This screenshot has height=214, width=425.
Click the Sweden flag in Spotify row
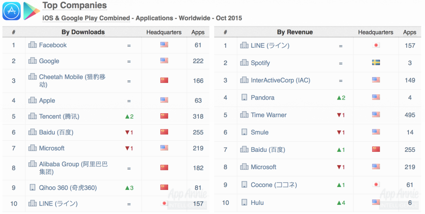376,63
